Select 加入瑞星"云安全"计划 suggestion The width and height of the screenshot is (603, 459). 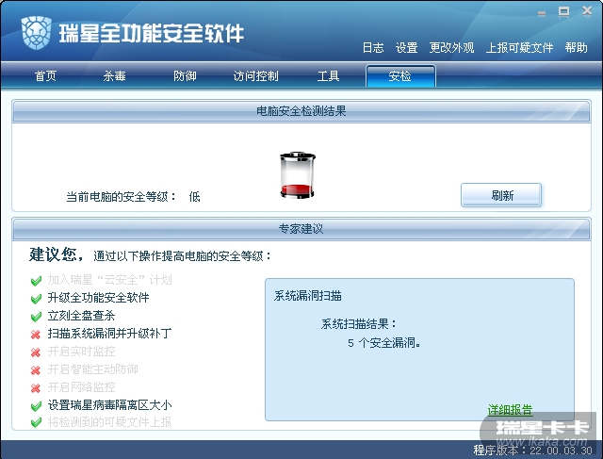pos(109,280)
